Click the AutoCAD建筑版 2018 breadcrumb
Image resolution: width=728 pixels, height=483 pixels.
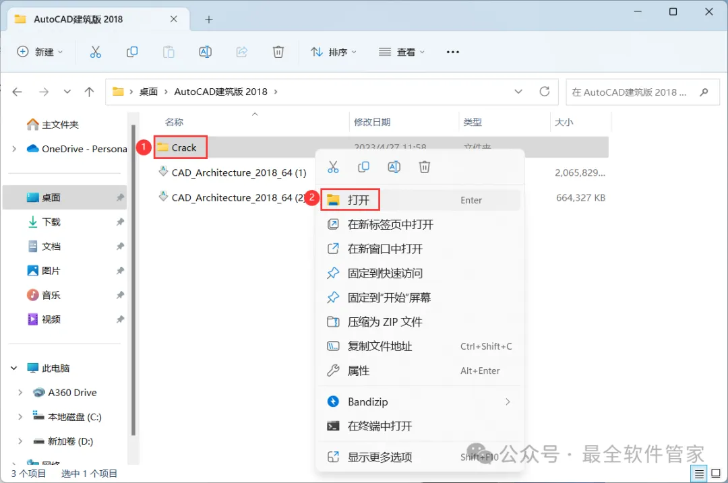[x=220, y=92]
